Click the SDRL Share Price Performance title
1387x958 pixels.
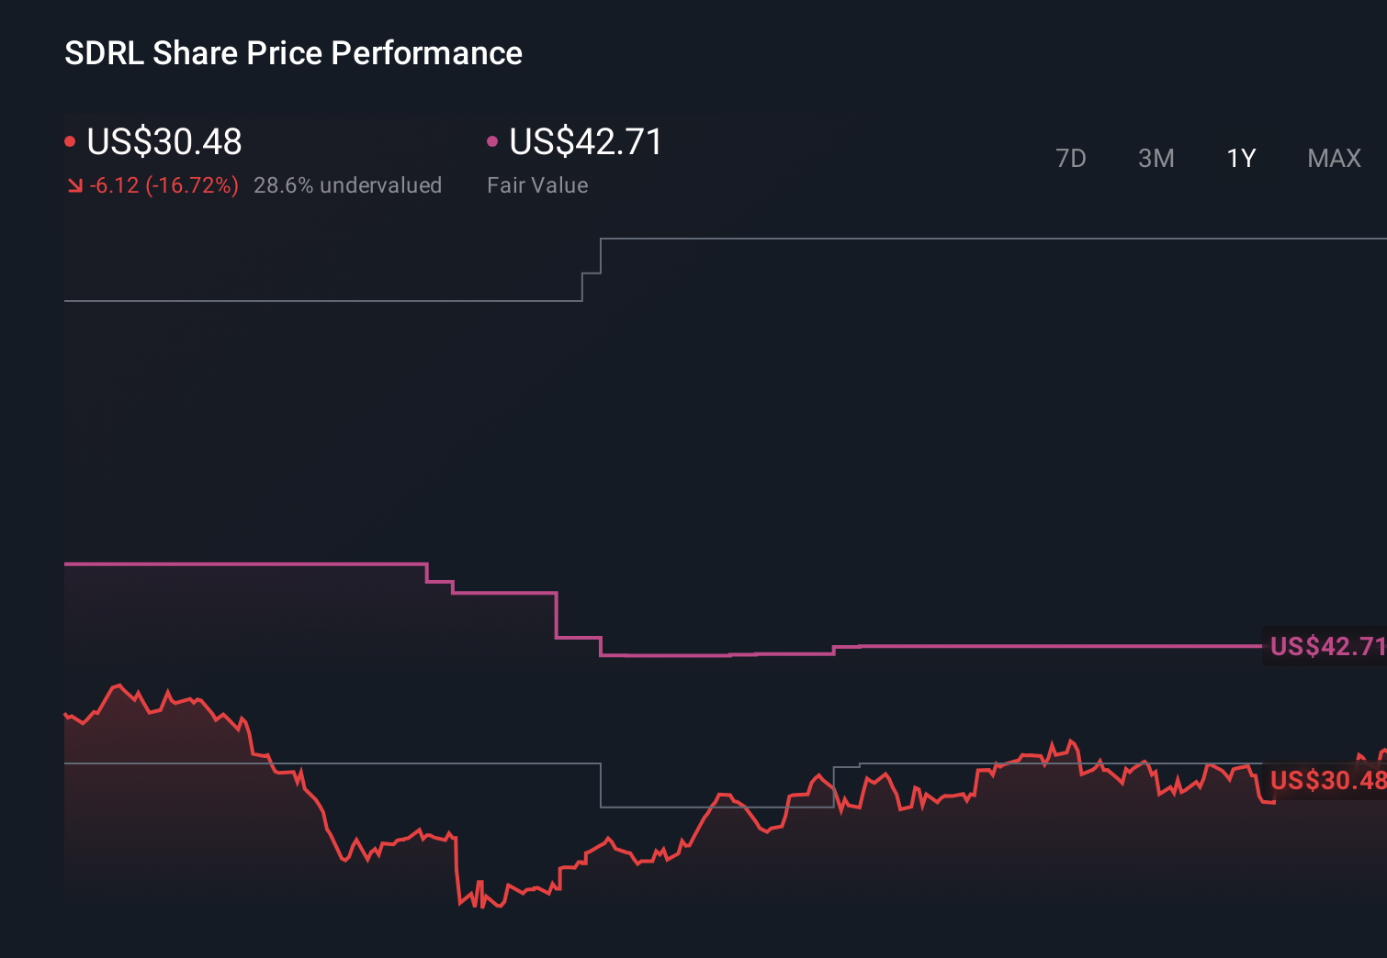pos(292,52)
